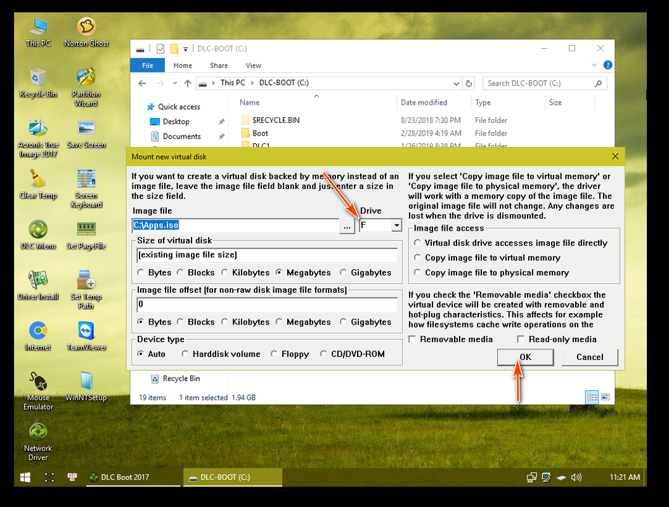
Task: Open the Share ribbon tab
Action: click(x=219, y=65)
